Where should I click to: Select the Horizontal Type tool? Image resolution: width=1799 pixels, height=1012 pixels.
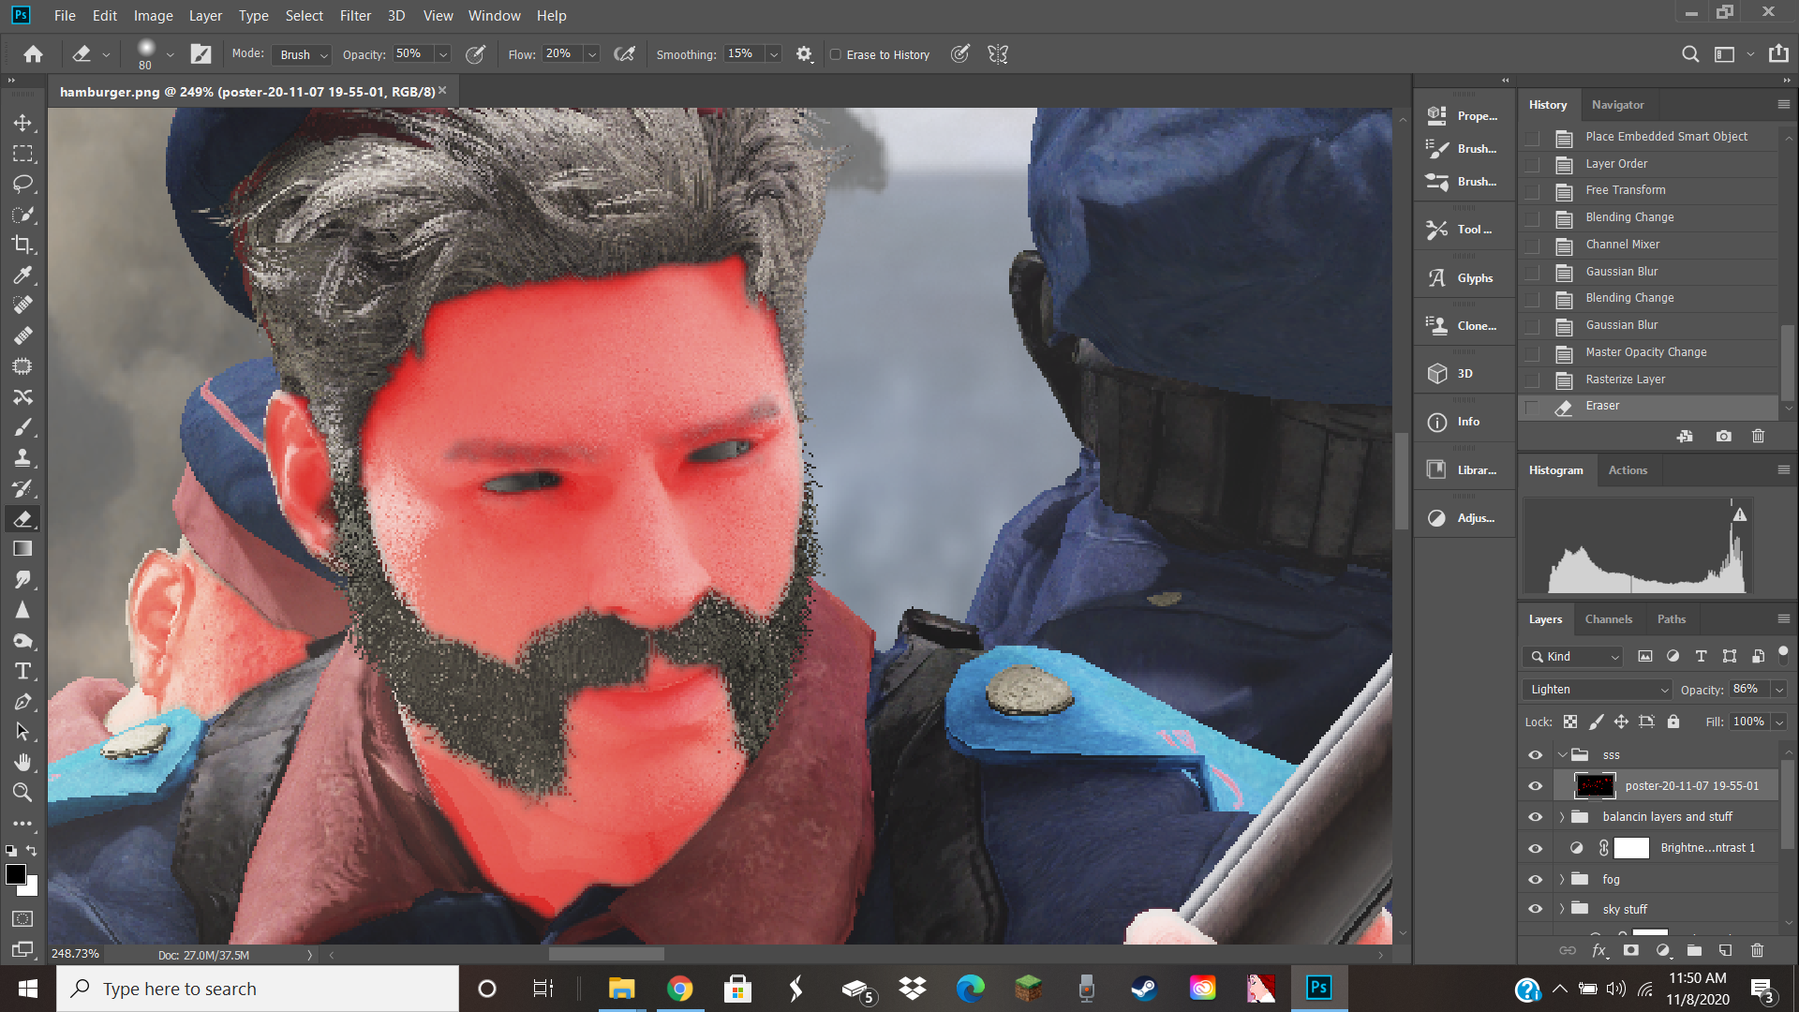[22, 671]
